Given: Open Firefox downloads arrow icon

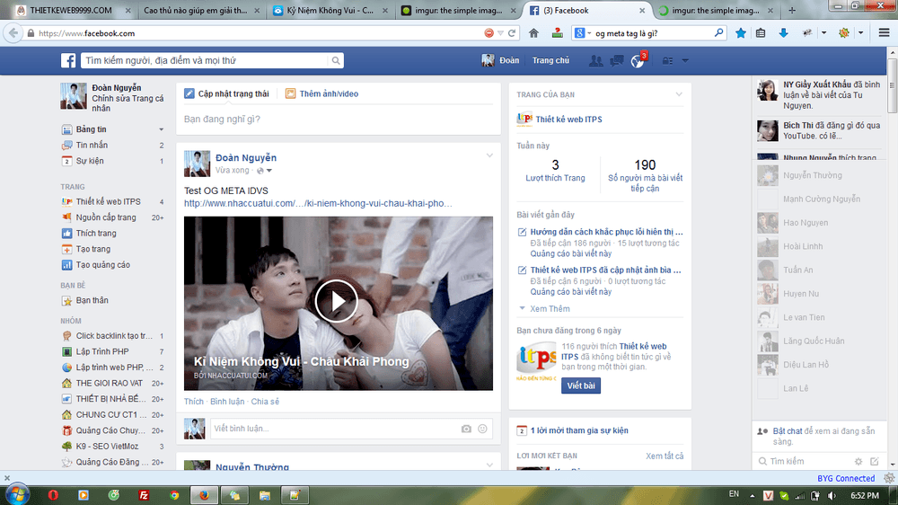Looking at the screenshot, I should coord(783,33).
